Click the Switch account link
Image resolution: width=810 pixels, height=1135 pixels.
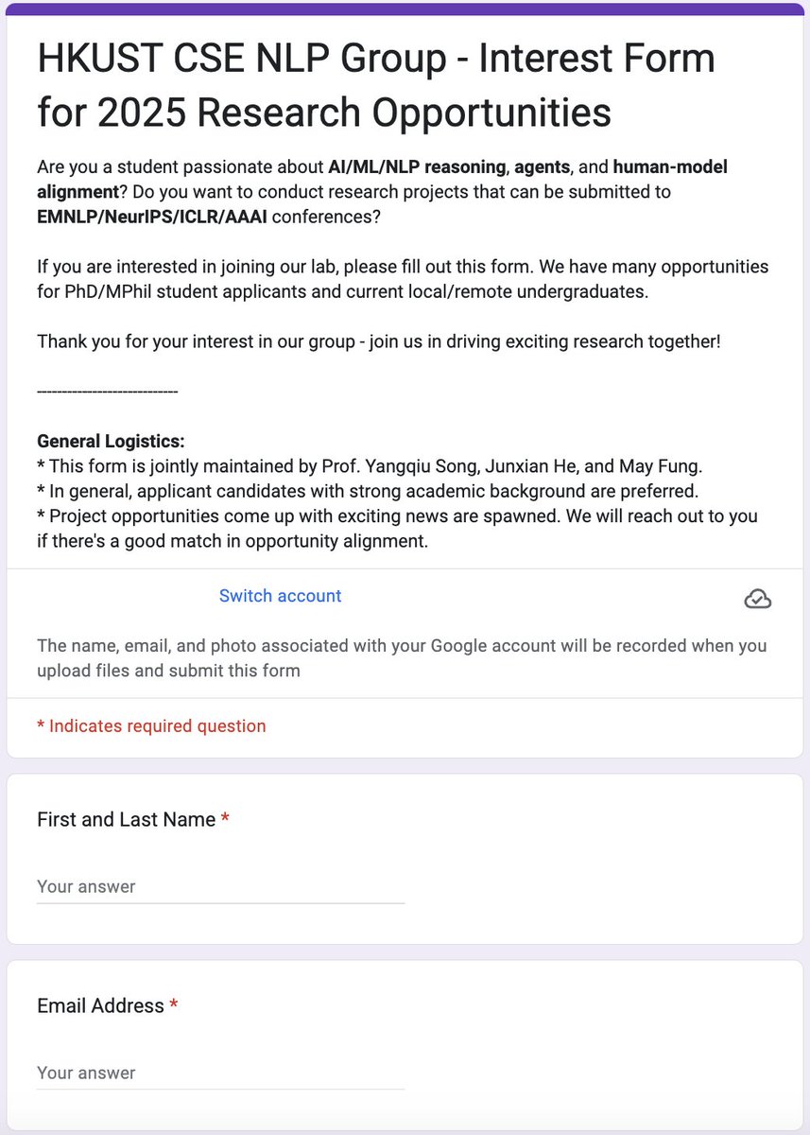[x=280, y=596]
